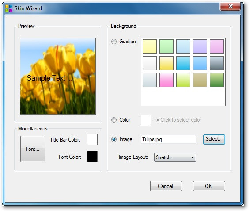The width and height of the screenshot is (249, 211).
Task: Open the Image Layout Stretch dropdown
Action: 175,157
